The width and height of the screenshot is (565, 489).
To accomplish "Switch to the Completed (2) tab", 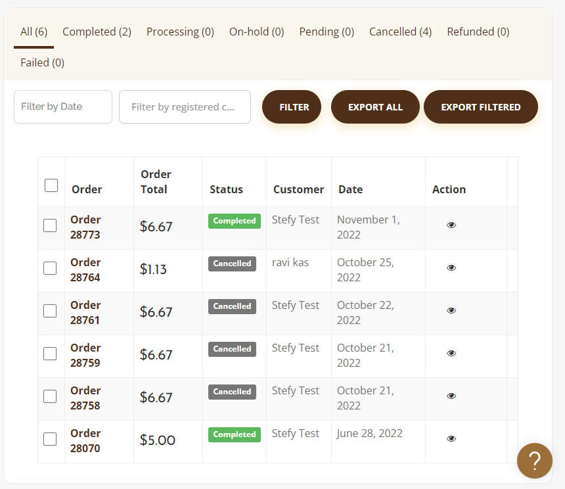I will (97, 32).
